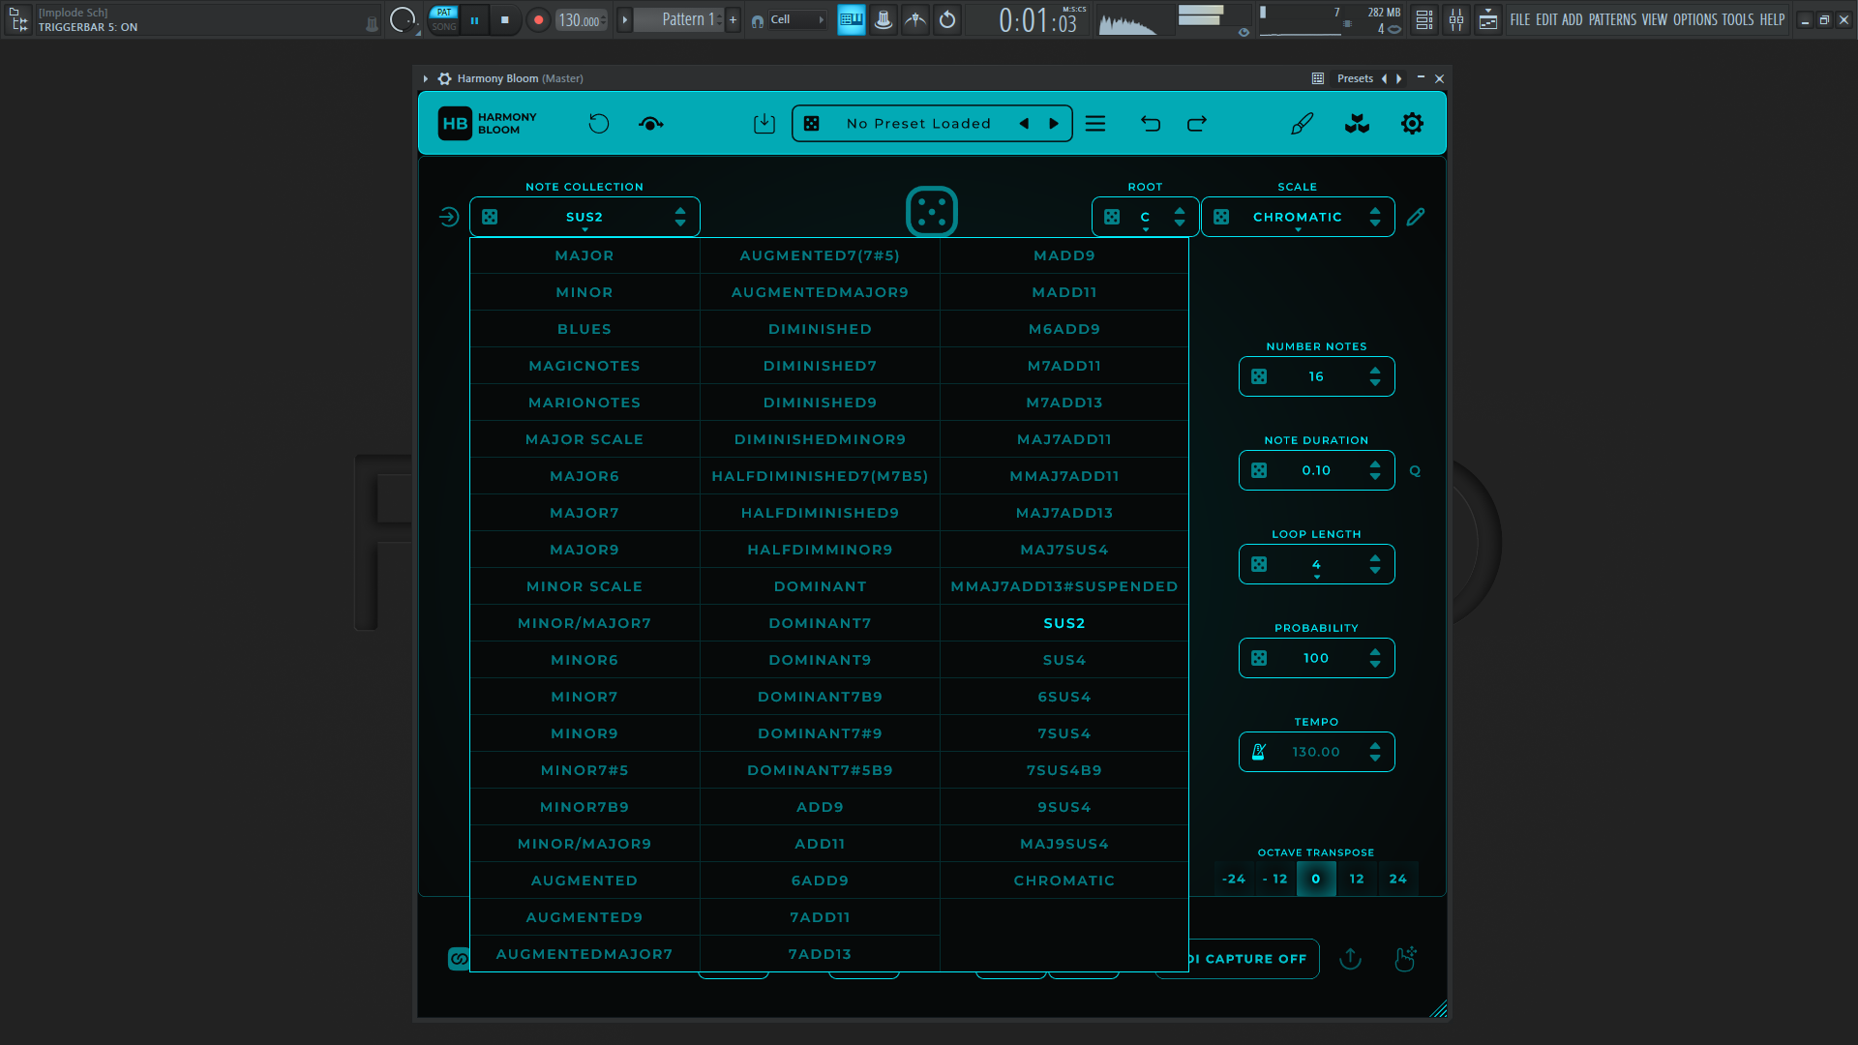Open the EDIT menu
This screenshot has width=1858, height=1045.
pyautogui.click(x=1546, y=19)
